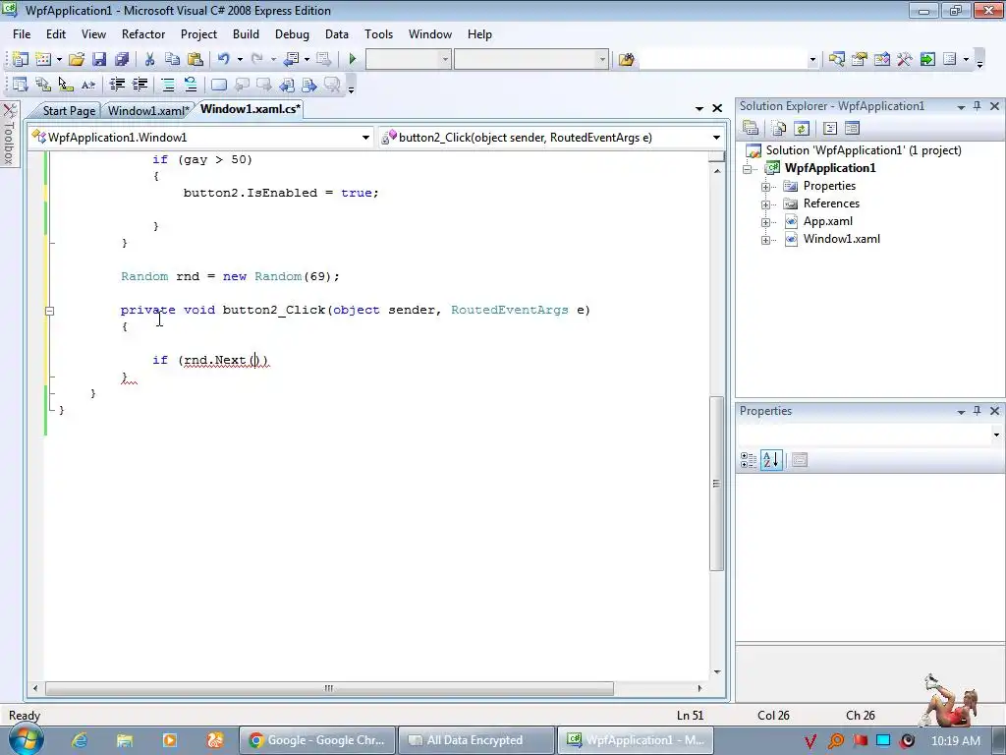1006x755 pixels.
Task: Open the Find combo box dropdown
Action: 812,60
